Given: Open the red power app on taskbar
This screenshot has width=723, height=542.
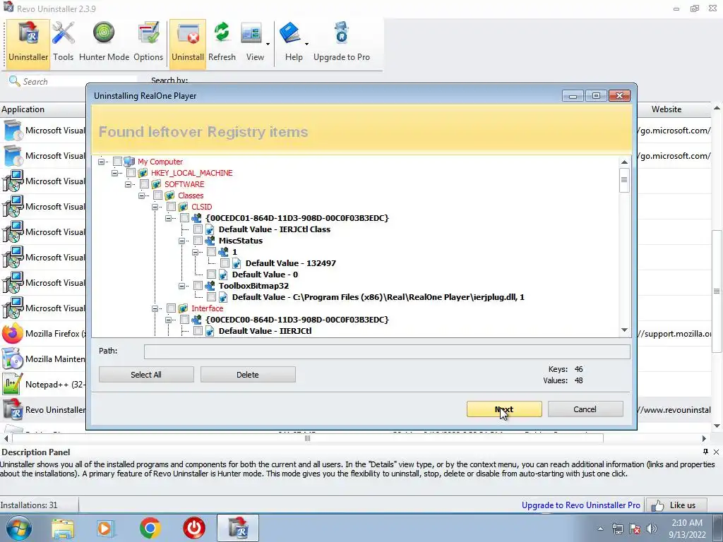Looking at the screenshot, I should 194,528.
